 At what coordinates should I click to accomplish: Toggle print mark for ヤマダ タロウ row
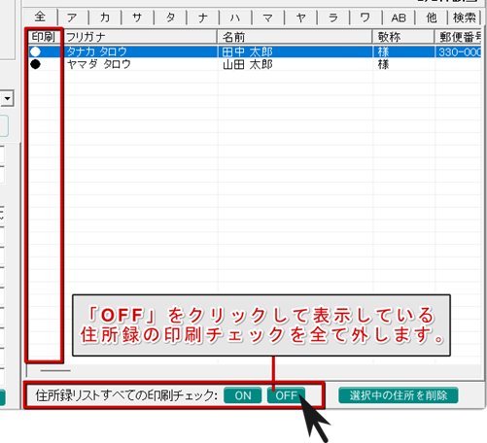[x=35, y=64]
